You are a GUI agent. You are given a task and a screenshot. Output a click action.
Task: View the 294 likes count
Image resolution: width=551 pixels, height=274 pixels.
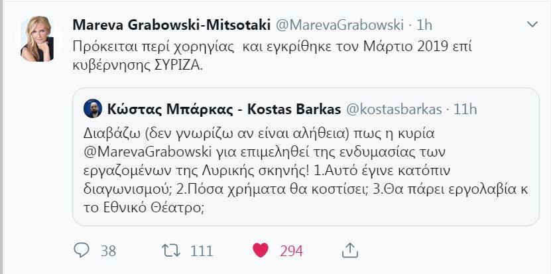pos(291,251)
